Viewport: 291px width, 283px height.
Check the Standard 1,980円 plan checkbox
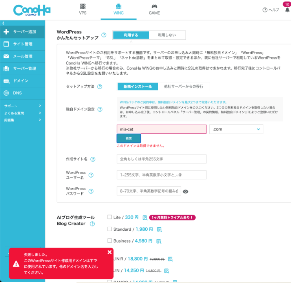(110, 229)
